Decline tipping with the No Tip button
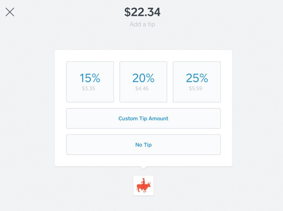 point(143,144)
